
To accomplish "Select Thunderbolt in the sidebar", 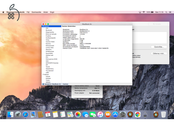I will pos(49,71).
